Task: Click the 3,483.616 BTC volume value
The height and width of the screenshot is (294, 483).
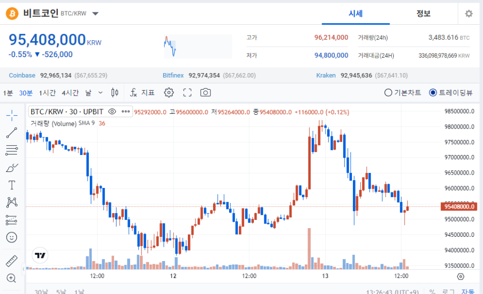Action: tap(449, 38)
